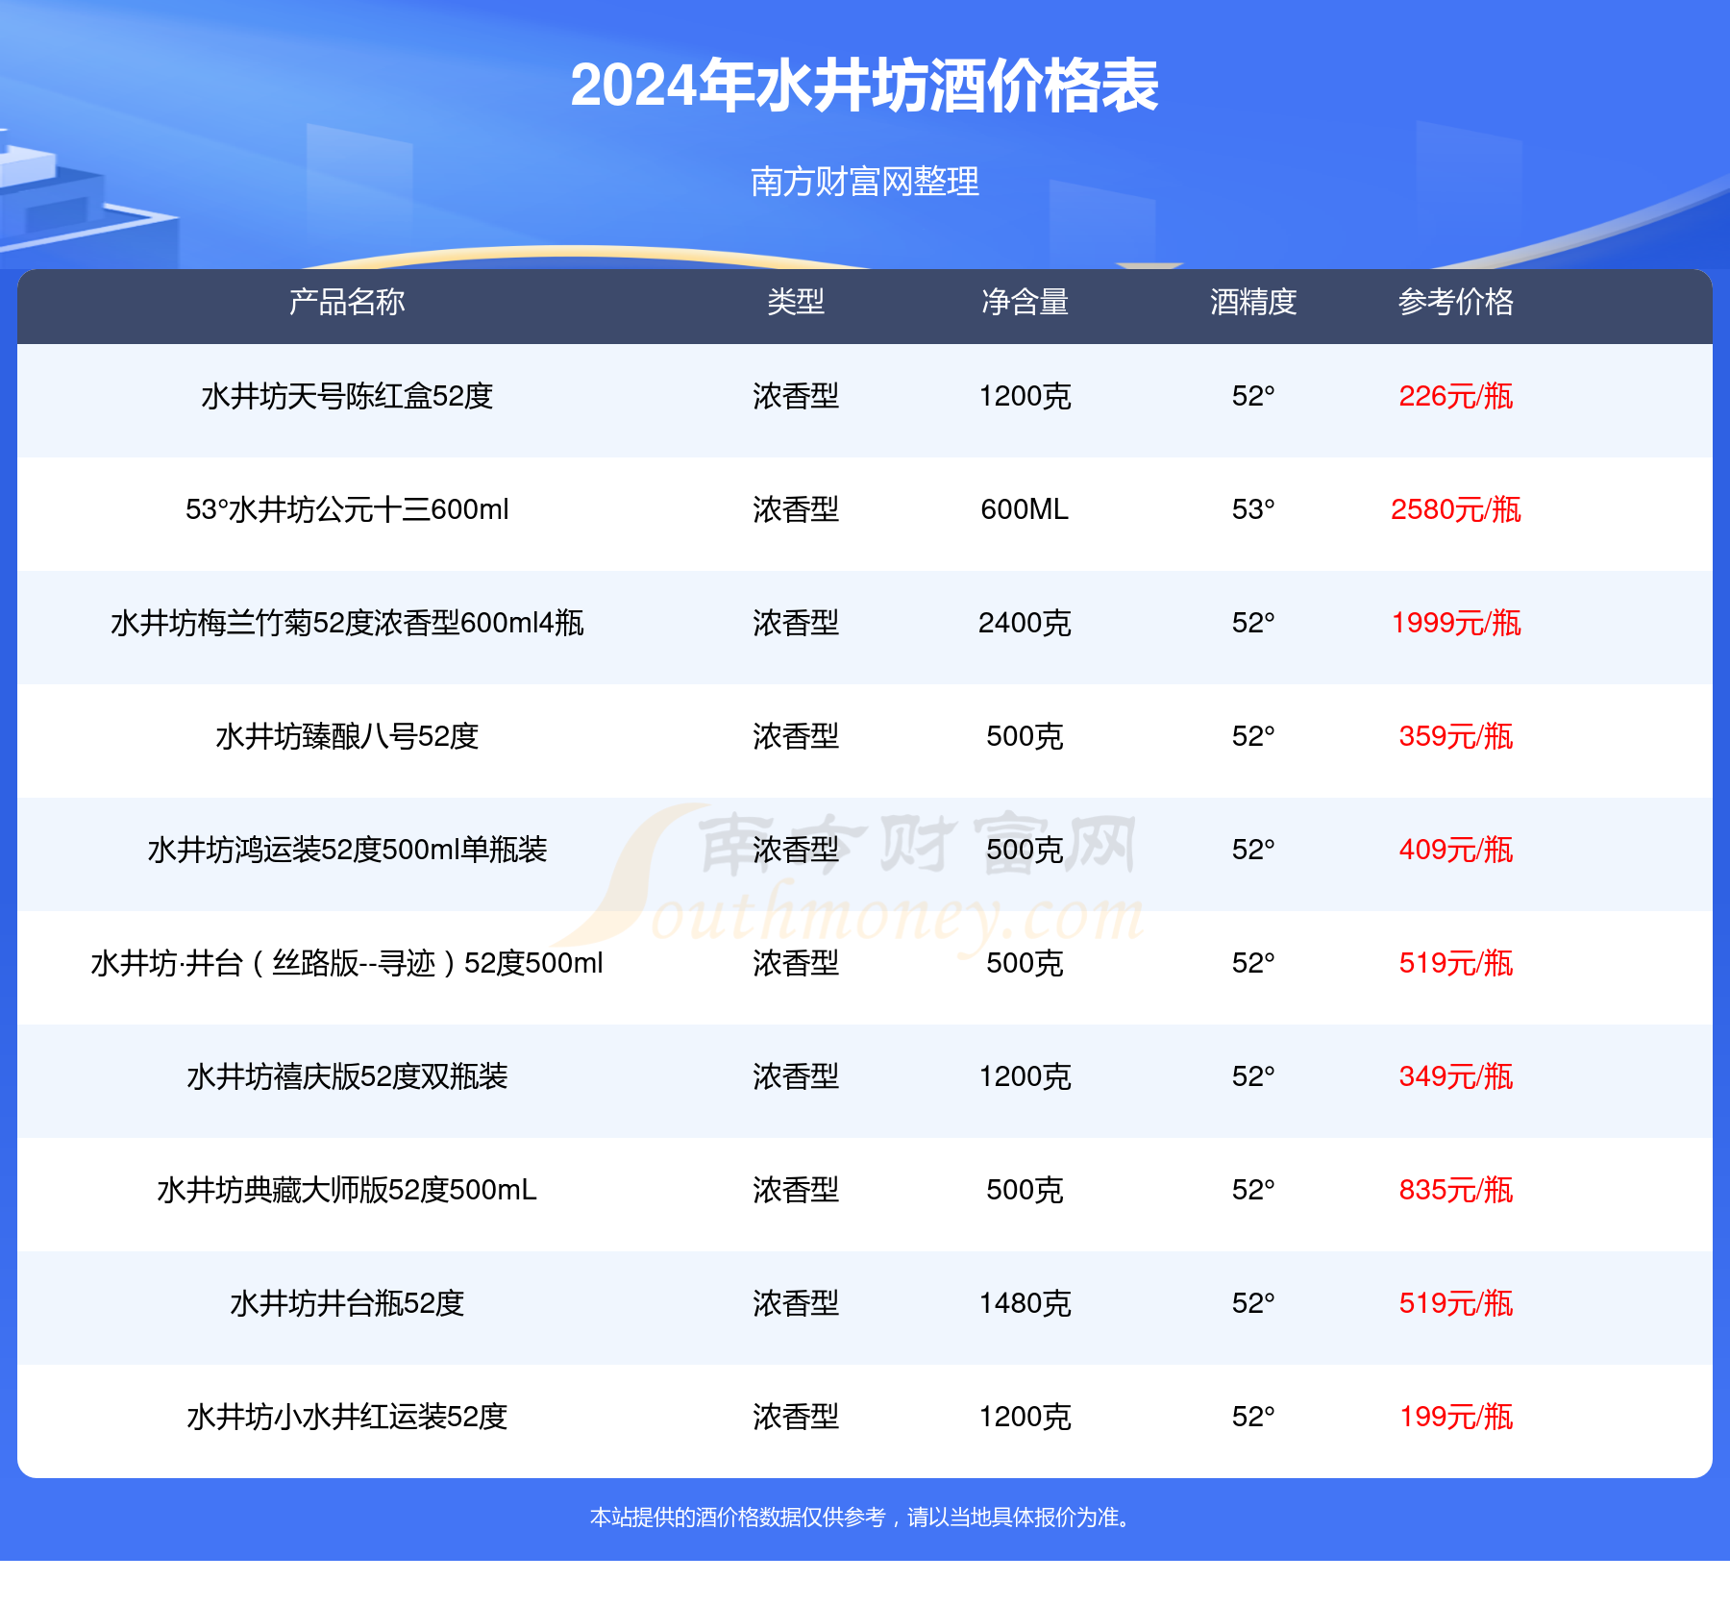This screenshot has width=1730, height=1605.
Task: Click the price 1999元/瓶
Action: click(1456, 623)
